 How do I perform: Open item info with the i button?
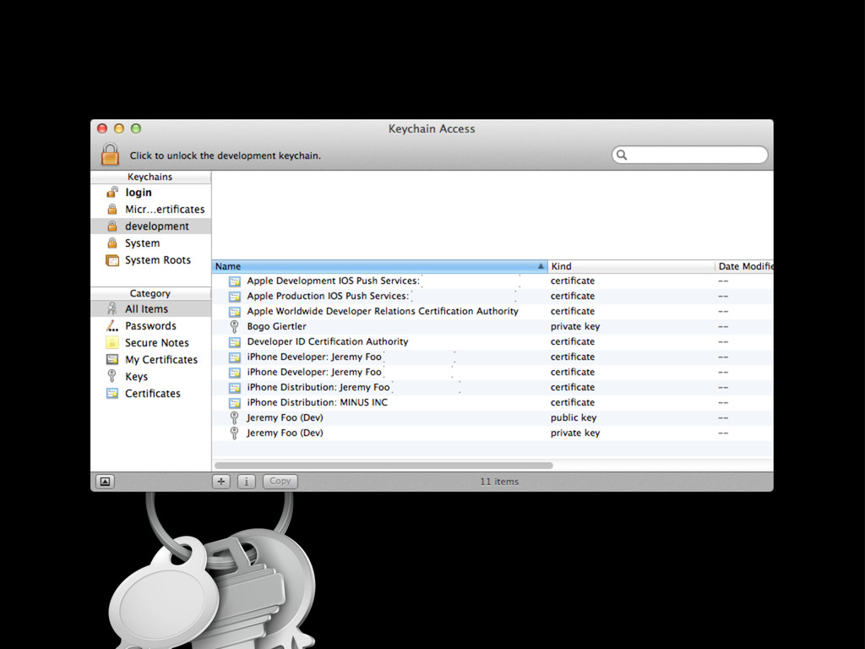click(247, 482)
